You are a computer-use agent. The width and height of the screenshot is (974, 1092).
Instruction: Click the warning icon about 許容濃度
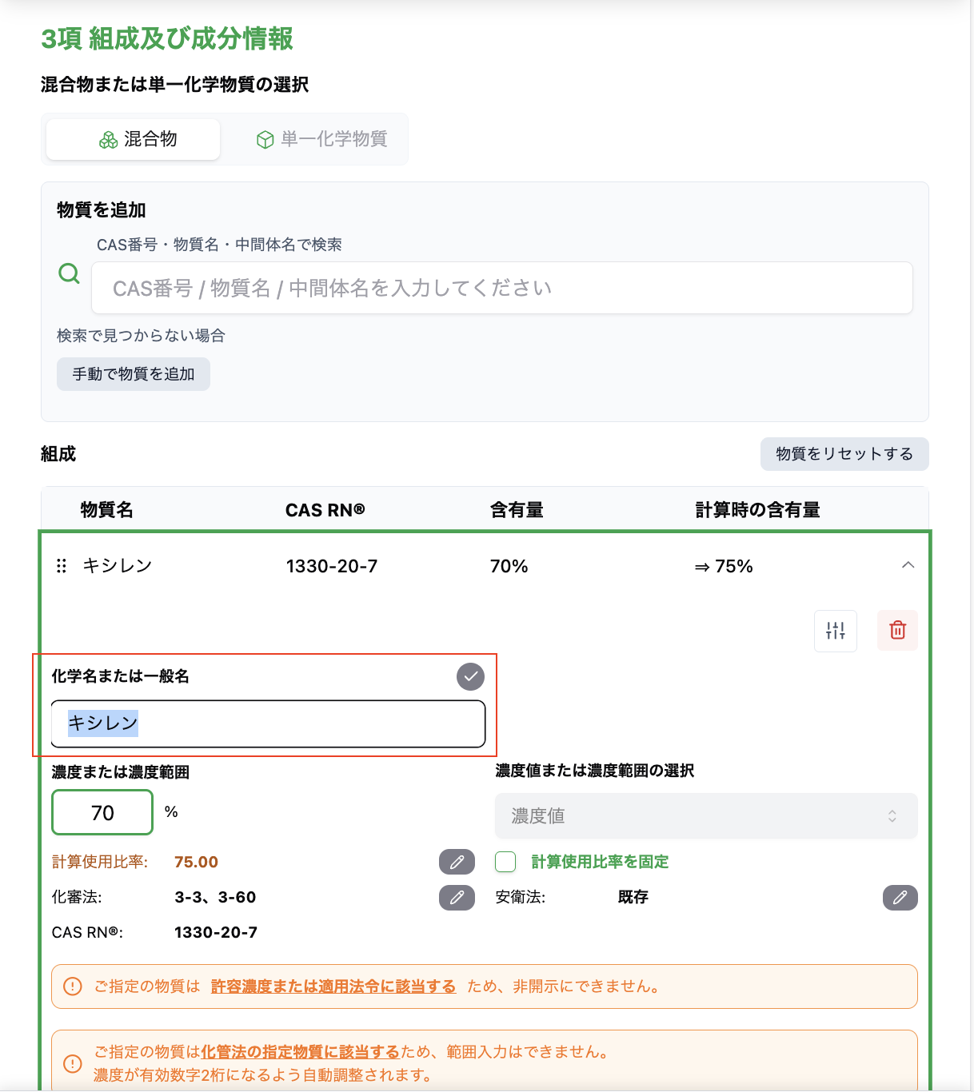(72, 986)
